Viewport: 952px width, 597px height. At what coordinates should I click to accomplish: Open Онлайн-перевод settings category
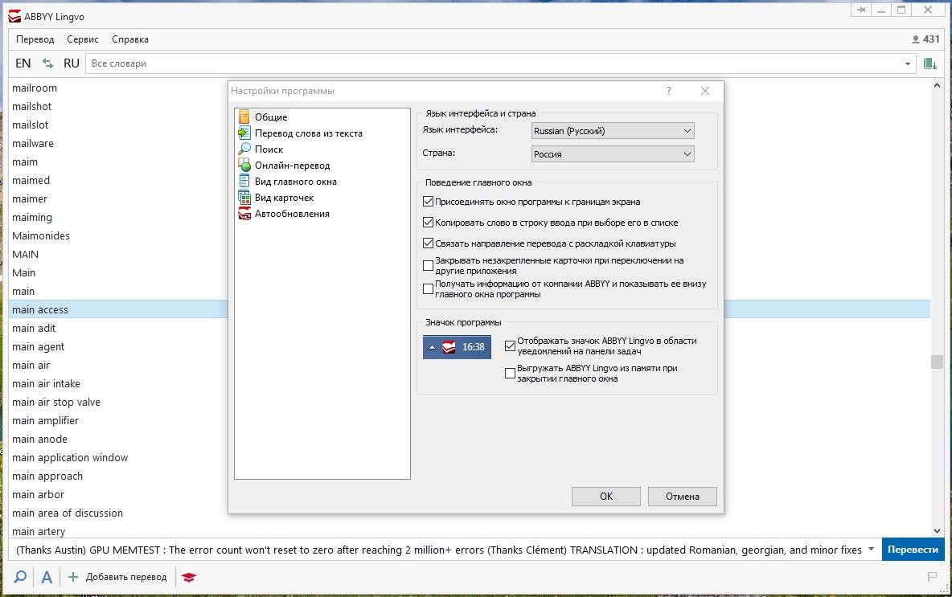[284, 165]
